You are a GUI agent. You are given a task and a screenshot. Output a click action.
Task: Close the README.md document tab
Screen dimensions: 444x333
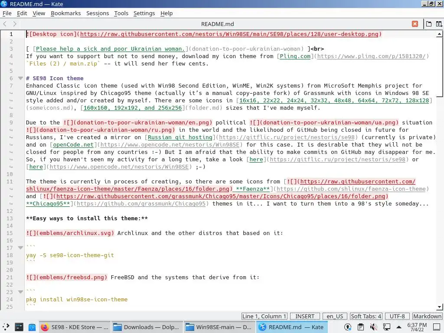click(415, 24)
